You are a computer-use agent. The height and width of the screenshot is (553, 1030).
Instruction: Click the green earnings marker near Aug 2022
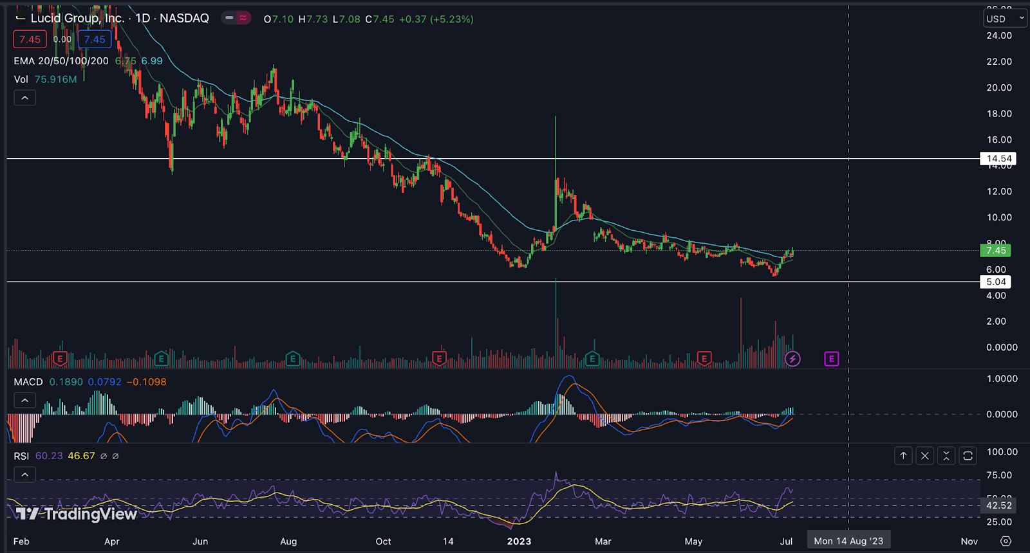(x=293, y=359)
